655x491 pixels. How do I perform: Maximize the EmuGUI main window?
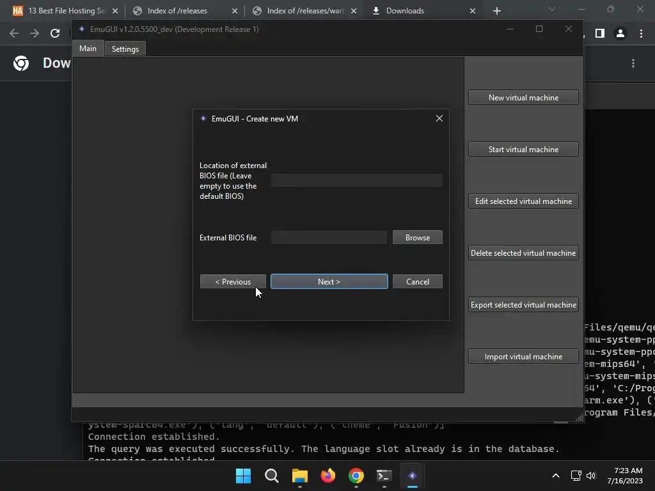[x=539, y=29]
